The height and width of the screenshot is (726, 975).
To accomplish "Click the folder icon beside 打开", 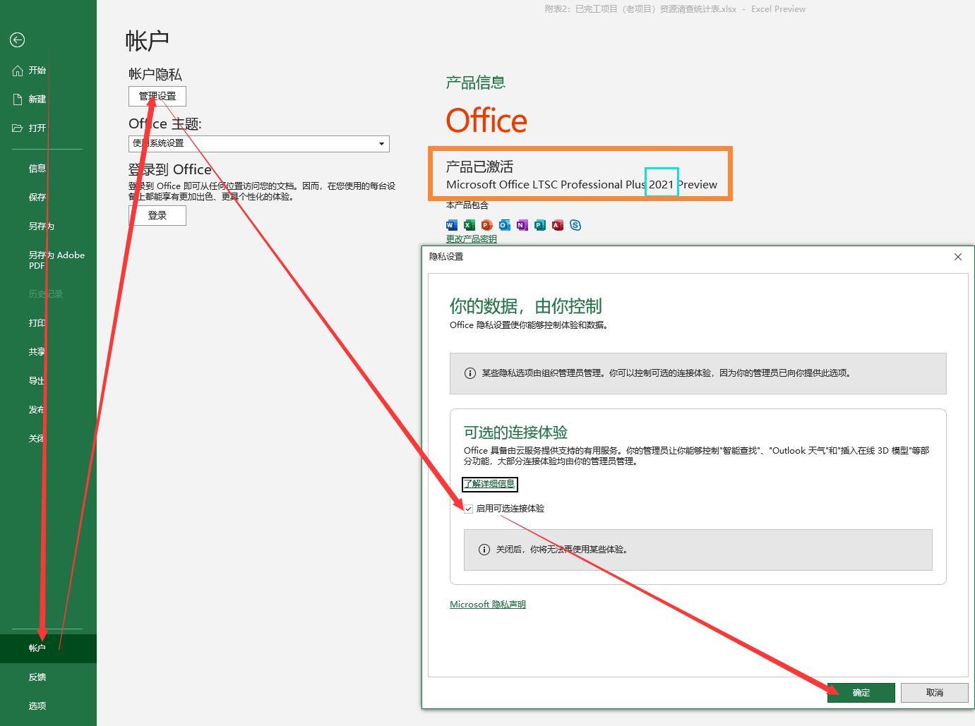I will 18,128.
